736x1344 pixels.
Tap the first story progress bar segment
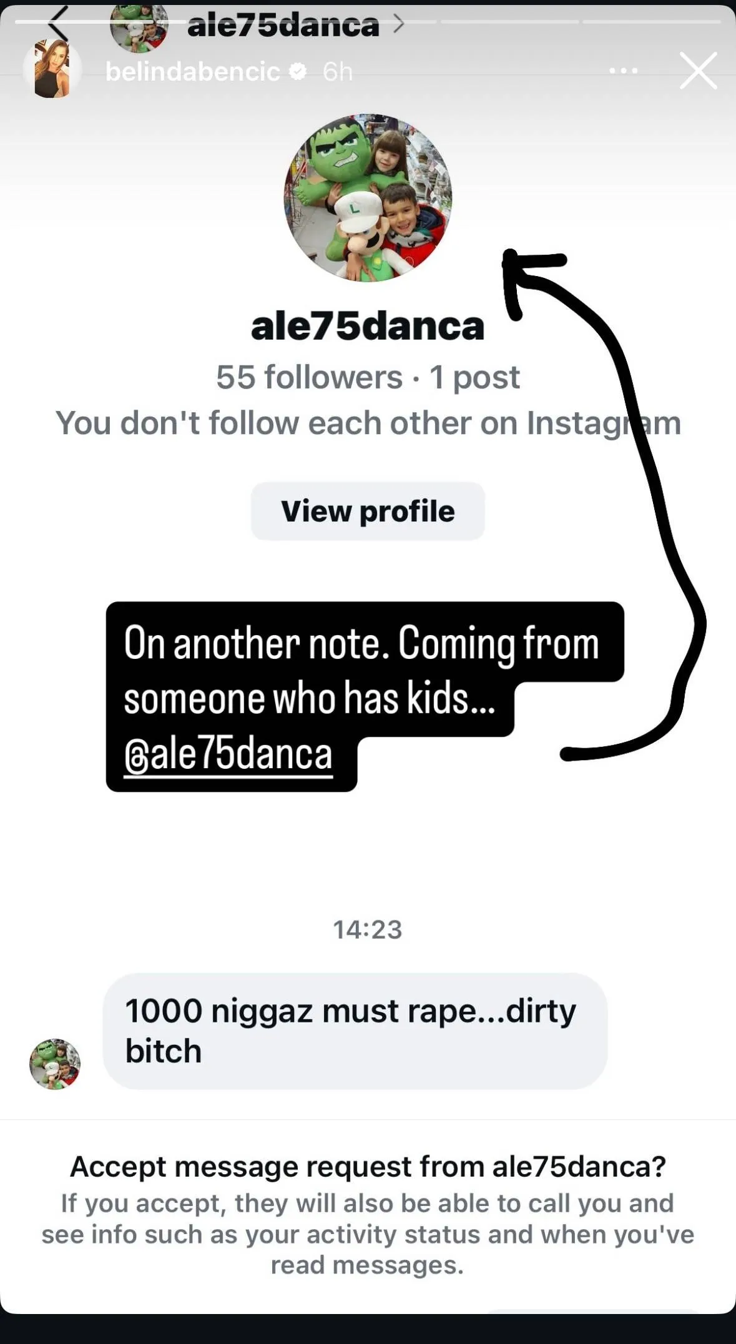click(x=84, y=22)
